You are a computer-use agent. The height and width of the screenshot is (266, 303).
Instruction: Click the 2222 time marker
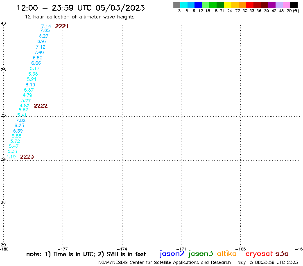pos(41,106)
